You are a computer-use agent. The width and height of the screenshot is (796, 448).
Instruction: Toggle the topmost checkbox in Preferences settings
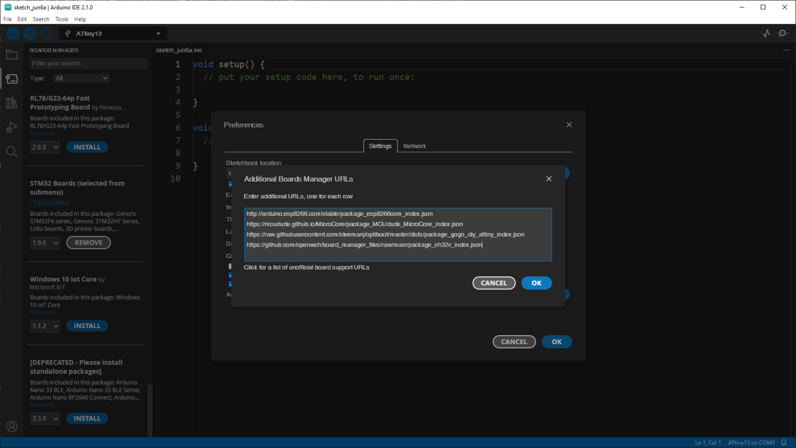click(230, 183)
